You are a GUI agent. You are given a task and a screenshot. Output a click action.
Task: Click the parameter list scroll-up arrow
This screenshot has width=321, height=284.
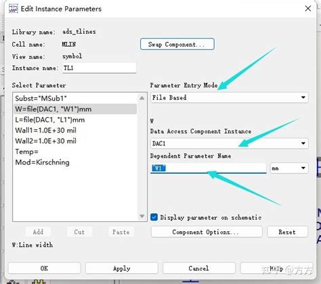(x=142, y=98)
